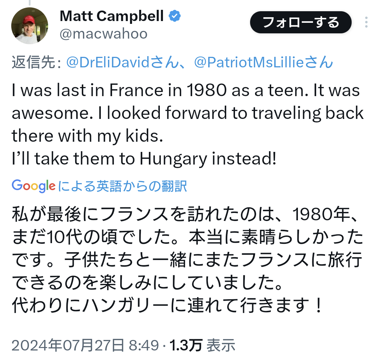The height and width of the screenshot is (361, 385).
Task: Click the による英語からの翻訳 translation label
Action: pos(123,186)
